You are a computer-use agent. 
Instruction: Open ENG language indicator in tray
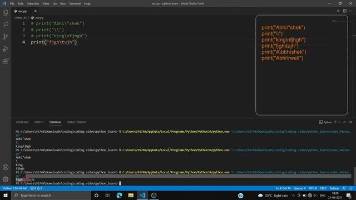click(x=323, y=196)
